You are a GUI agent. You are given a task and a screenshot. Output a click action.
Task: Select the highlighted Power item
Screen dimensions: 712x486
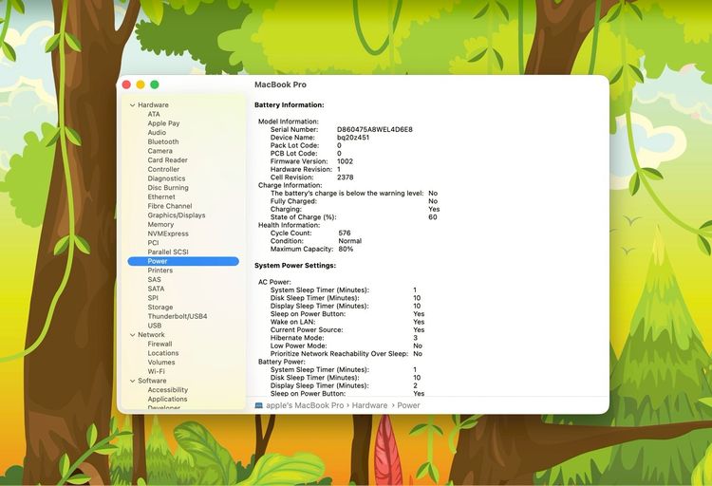coord(158,261)
